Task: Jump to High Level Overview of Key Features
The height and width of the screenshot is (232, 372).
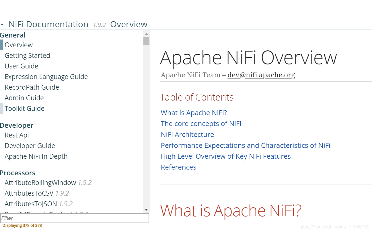Action: pyautogui.click(x=226, y=156)
